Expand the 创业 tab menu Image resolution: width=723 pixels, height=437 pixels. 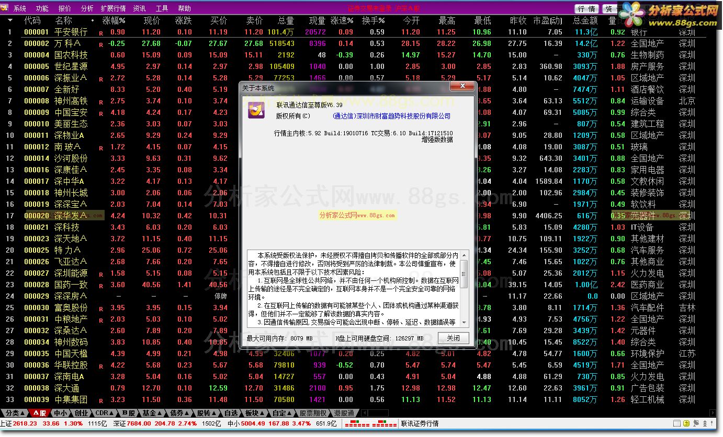pos(81,413)
